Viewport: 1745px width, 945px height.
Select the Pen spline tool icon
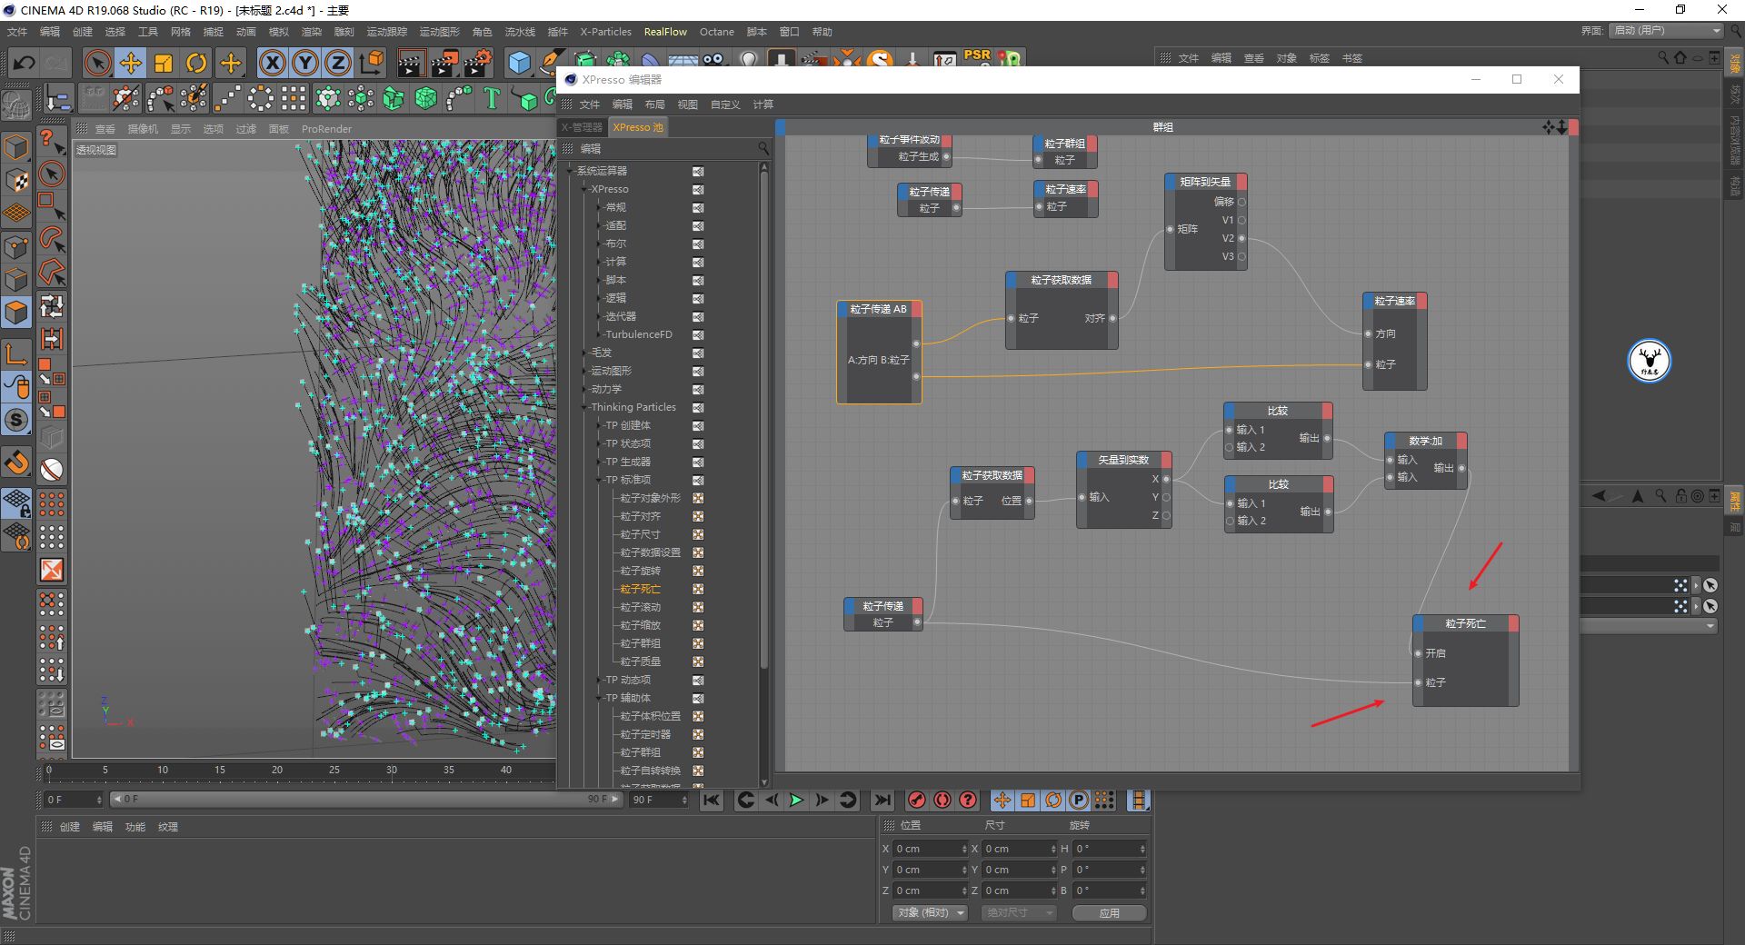(x=551, y=60)
